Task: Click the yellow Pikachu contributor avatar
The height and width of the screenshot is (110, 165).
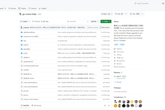Action: (x=132, y=101)
